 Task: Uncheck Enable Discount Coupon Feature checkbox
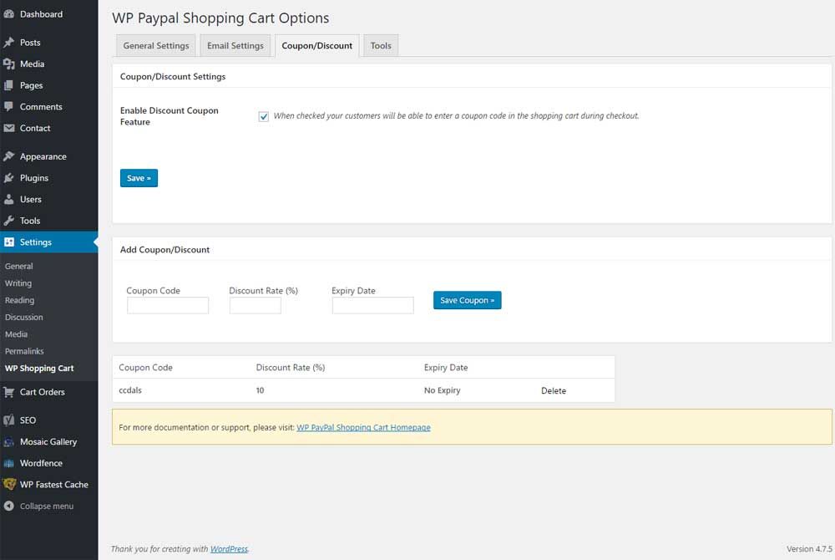coord(264,116)
